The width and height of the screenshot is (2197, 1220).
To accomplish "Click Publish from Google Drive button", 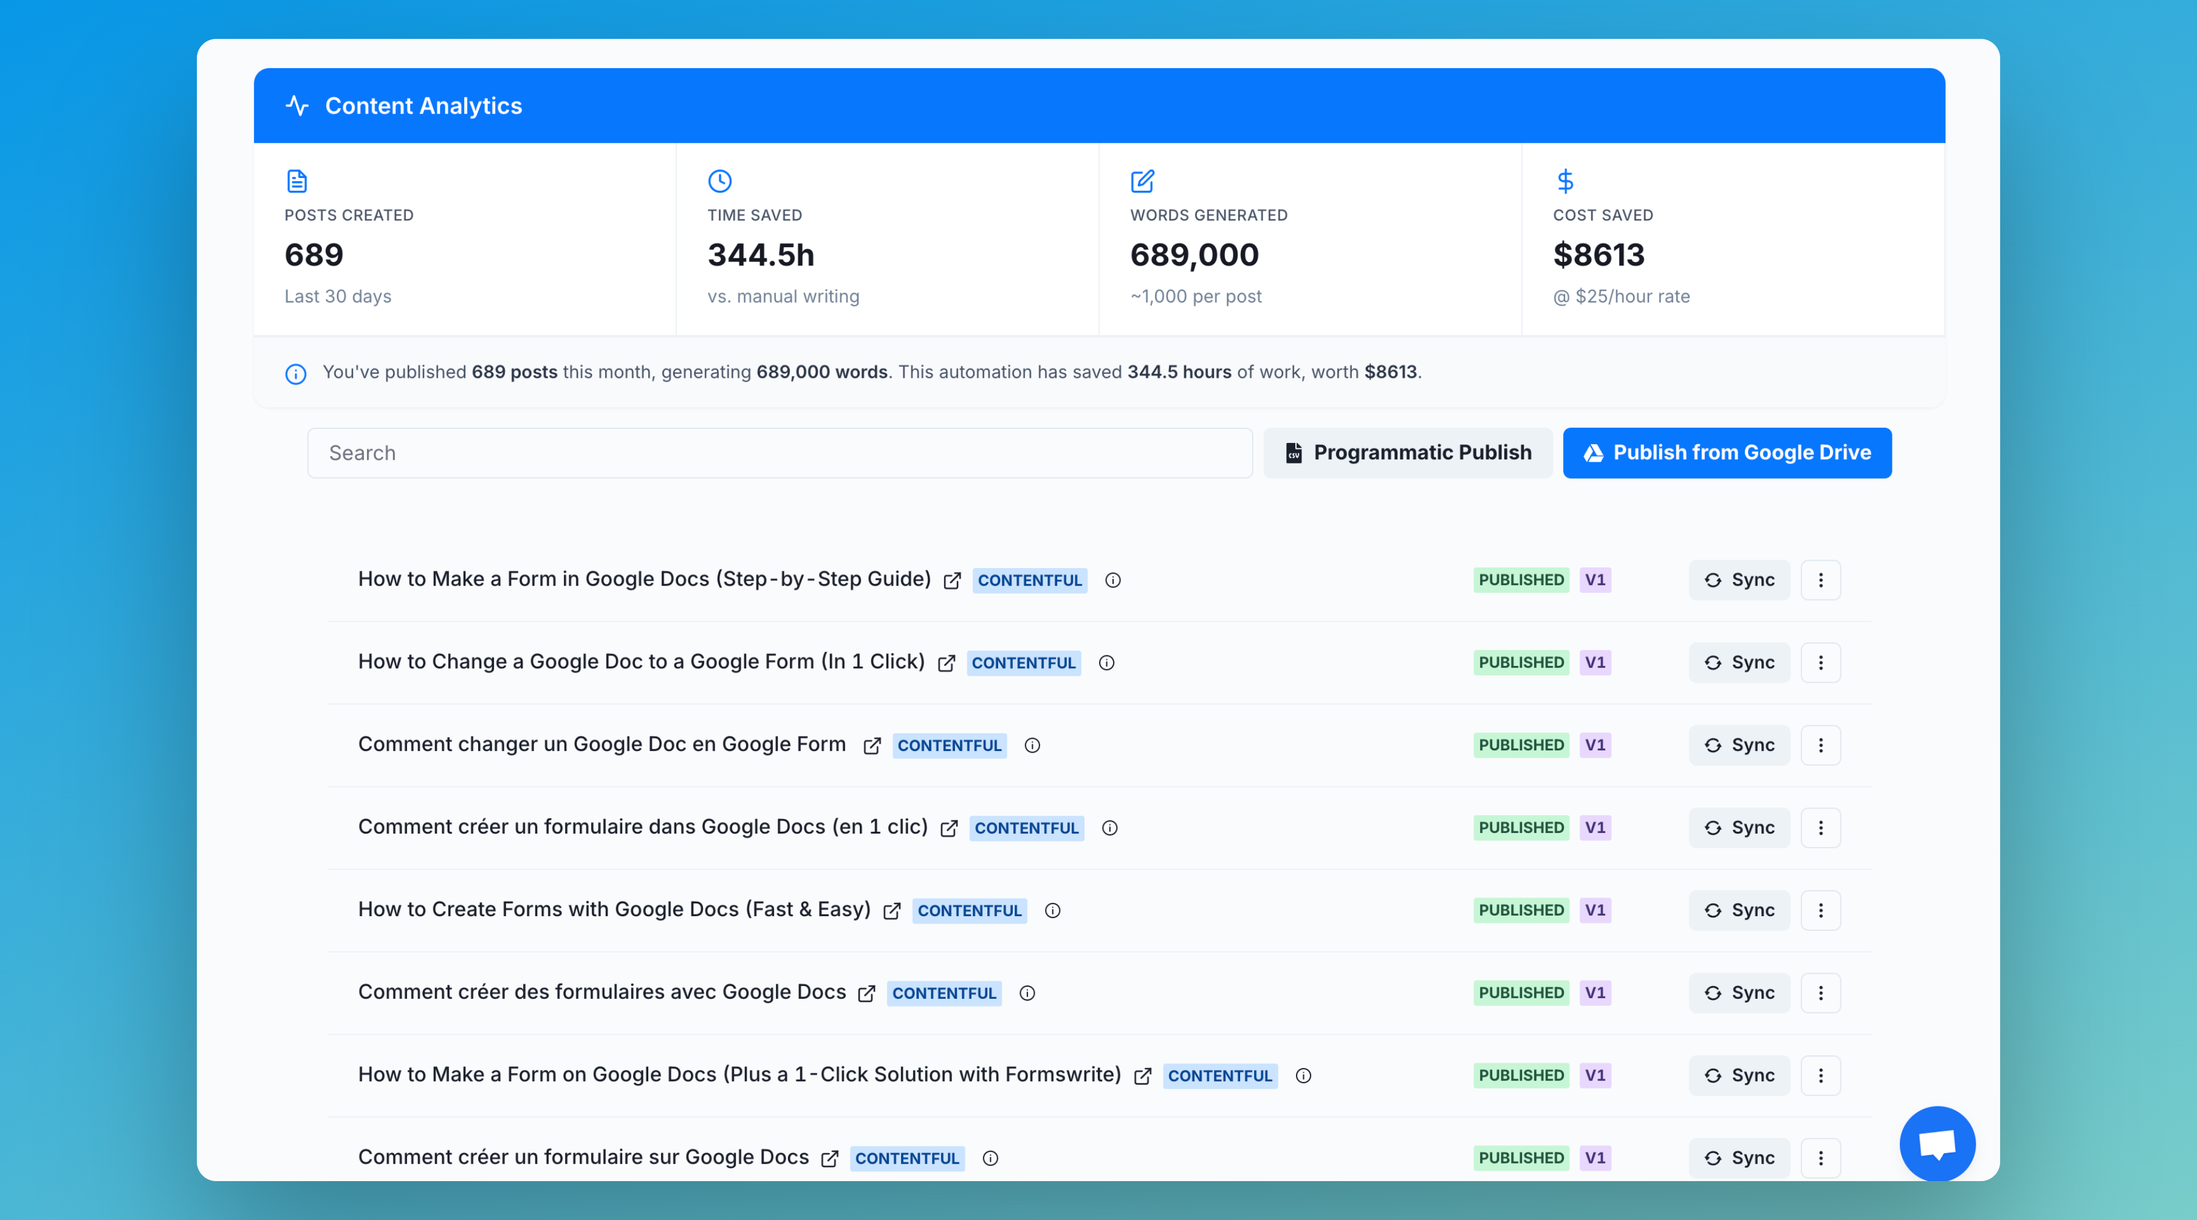I will [x=1726, y=453].
